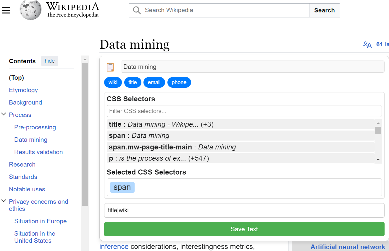This screenshot has height=251, width=389.
Task: Collapse the Process section chevron
Action: coord(4,114)
